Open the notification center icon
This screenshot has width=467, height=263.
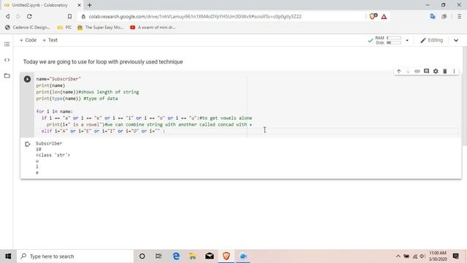click(x=455, y=256)
